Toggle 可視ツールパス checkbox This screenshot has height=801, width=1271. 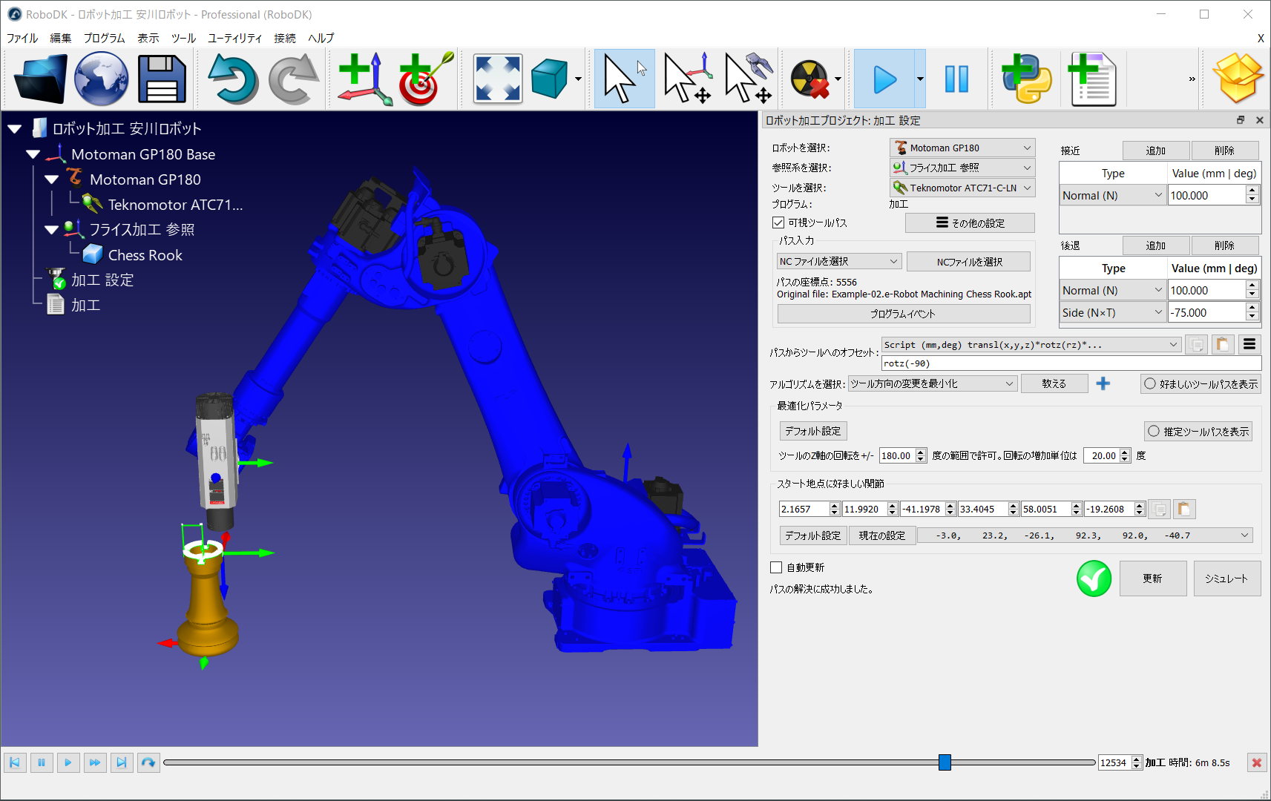778,222
